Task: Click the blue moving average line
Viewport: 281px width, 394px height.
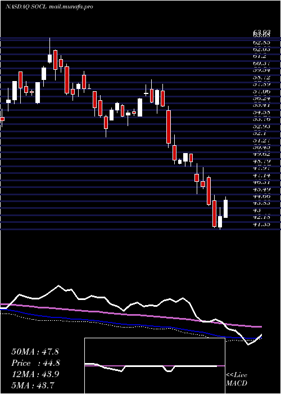Action: click(130, 325)
